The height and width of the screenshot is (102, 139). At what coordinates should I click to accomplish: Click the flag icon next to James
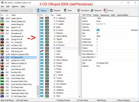[42, 51]
